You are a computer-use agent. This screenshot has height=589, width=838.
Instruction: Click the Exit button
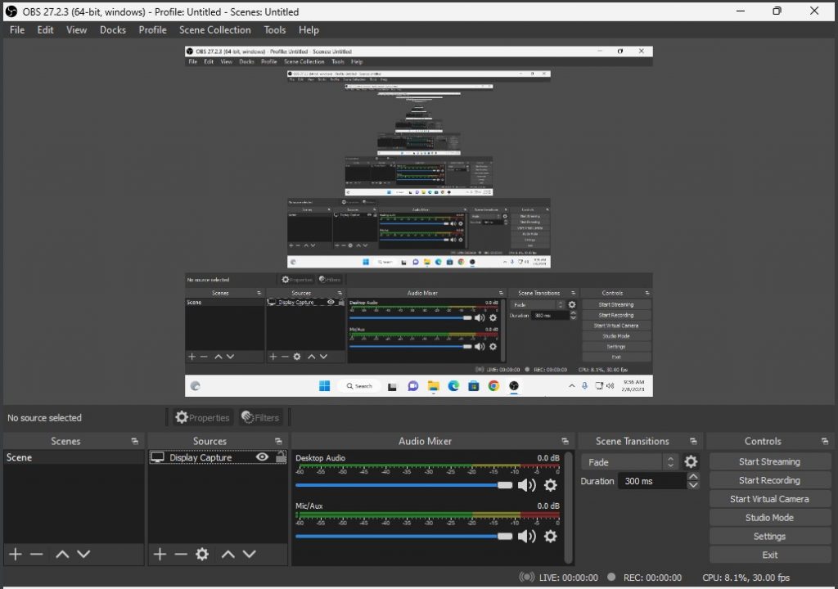(769, 555)
